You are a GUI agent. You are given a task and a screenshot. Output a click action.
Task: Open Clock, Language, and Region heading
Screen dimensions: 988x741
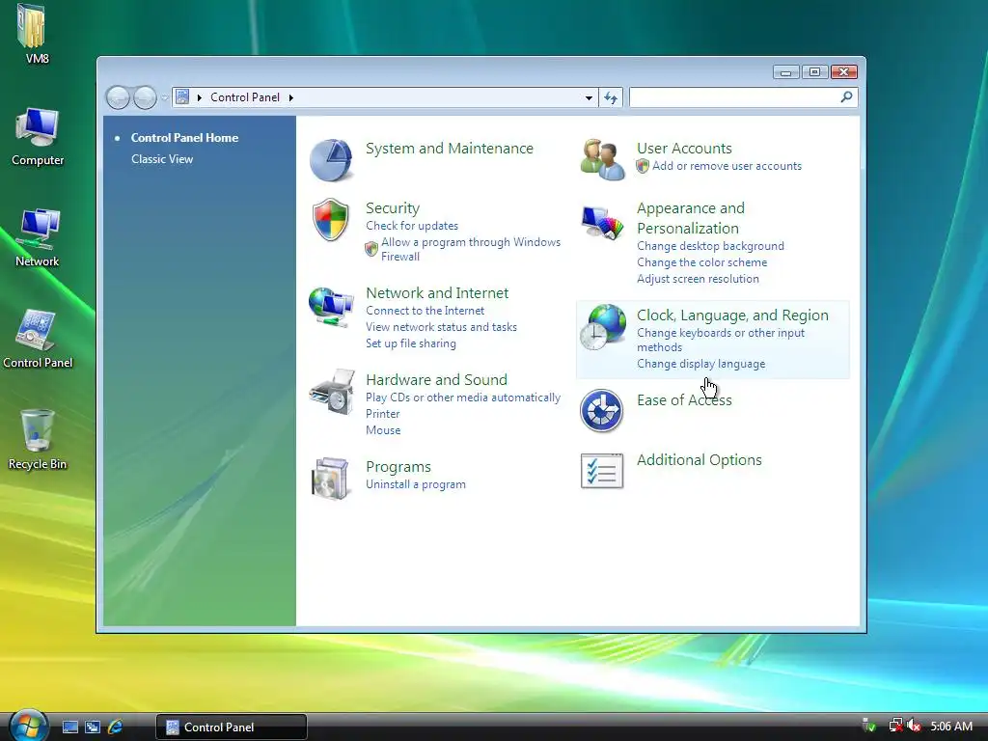(732, 316)
